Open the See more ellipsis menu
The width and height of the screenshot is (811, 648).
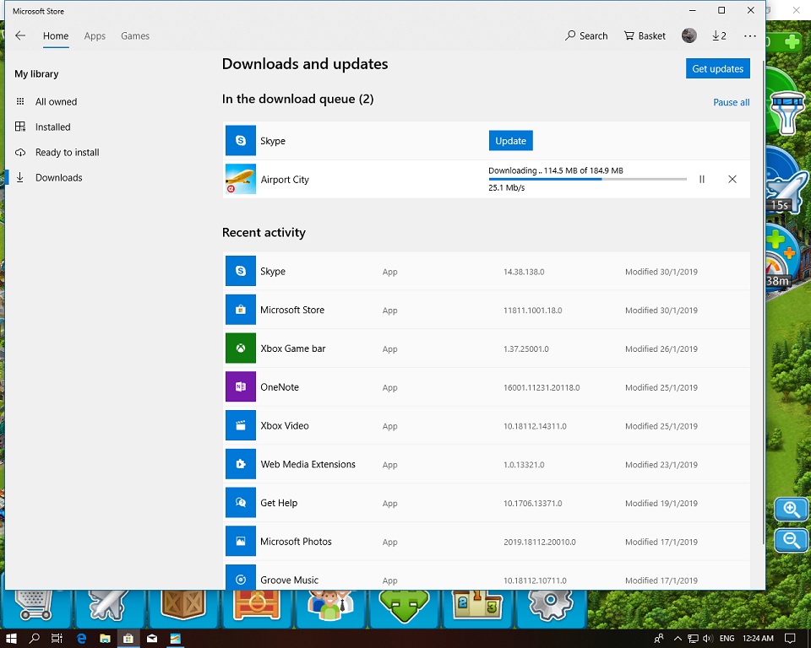coord(750,35)
